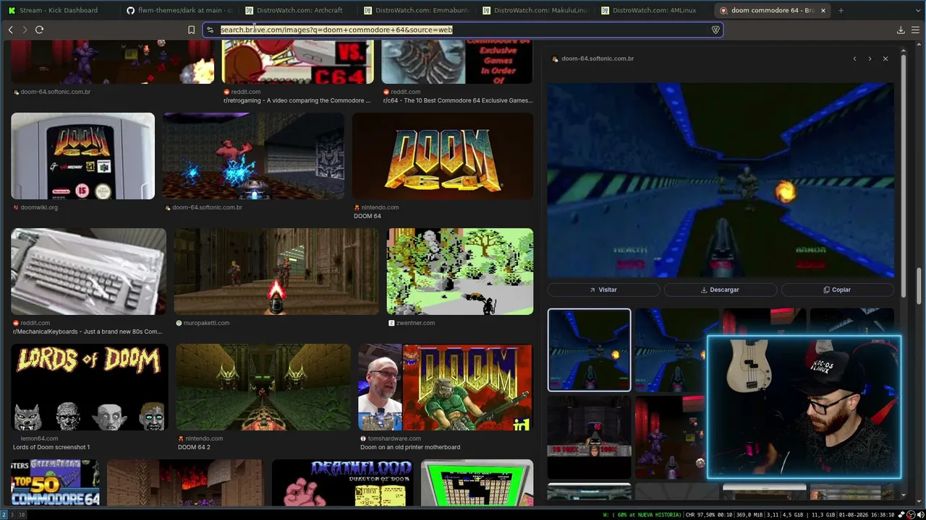The image size is (926, 520).
Task: Open the green pixel-art game image from zwentner.com
Action: click(x=460, y=272)
